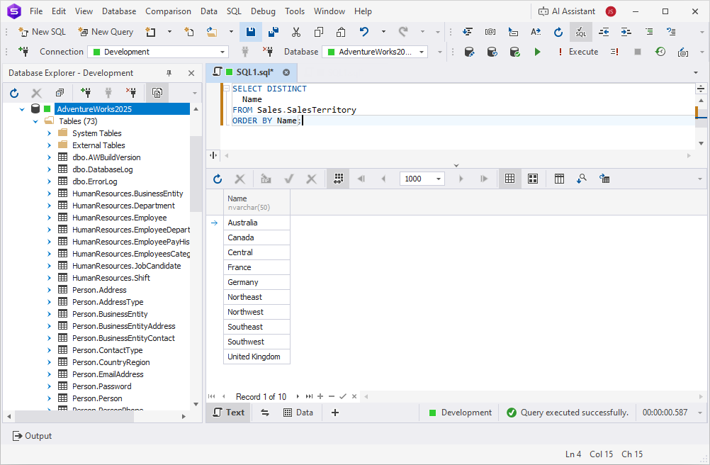
Task: Pin the Database Explorer panel
Action: [x=169, y=73]
